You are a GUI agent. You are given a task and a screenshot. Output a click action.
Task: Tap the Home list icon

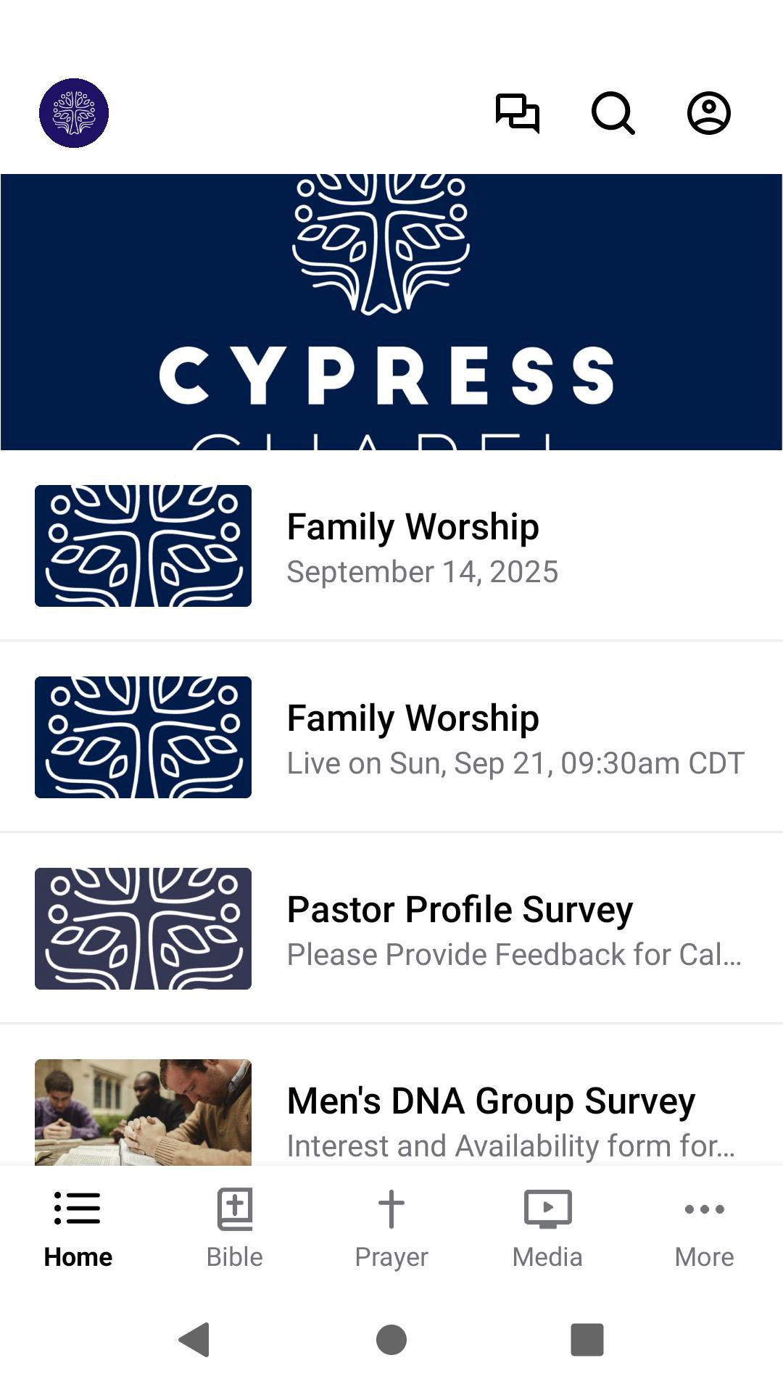(x=78, y=1209)
